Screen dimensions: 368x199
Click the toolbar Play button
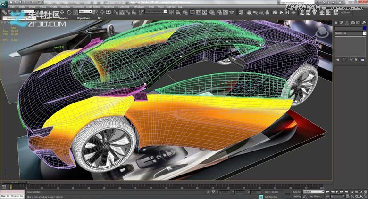click(281, 12)
